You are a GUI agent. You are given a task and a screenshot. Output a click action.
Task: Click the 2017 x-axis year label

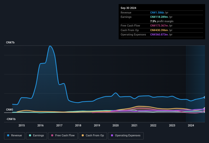click(59, 125)
